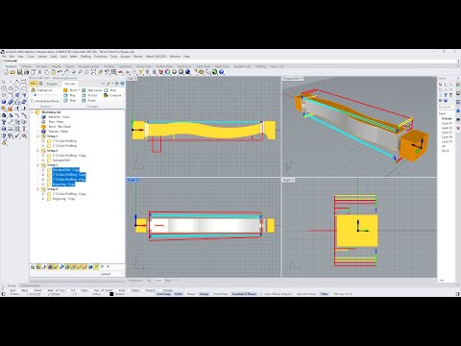Image resolution: width=461 pixels, height=346 pixels.
Task: Click the Undo arrow icon
Action: click(x=60, y=72)
